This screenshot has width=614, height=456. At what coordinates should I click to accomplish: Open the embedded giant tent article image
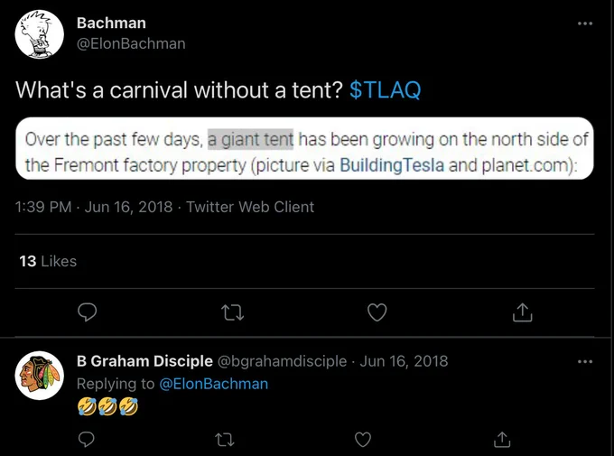[304, 148]
